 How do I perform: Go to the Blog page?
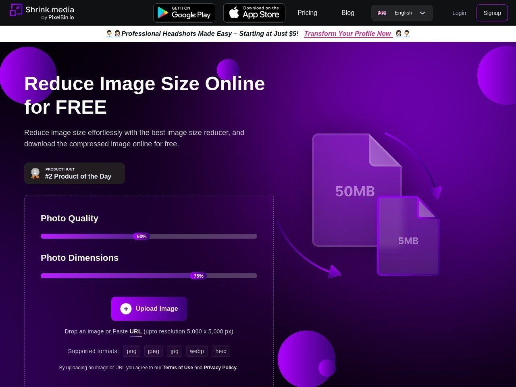click(347, 13)
